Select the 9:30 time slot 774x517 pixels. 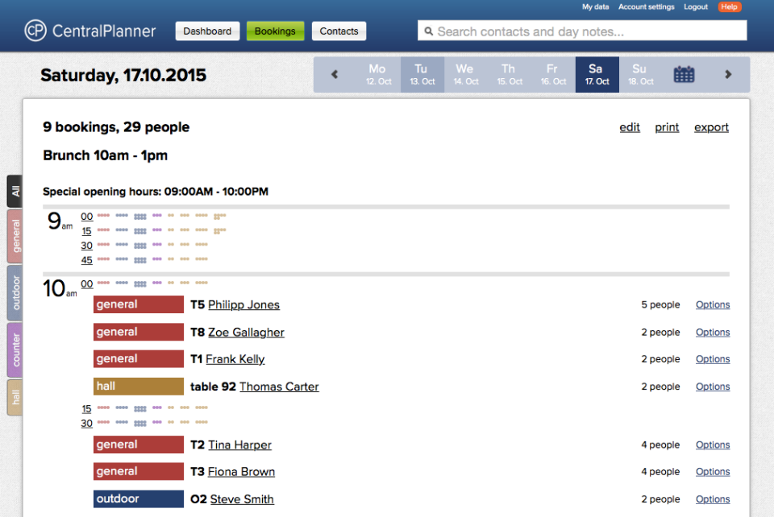pyautogui.click(x=87, y=245)
